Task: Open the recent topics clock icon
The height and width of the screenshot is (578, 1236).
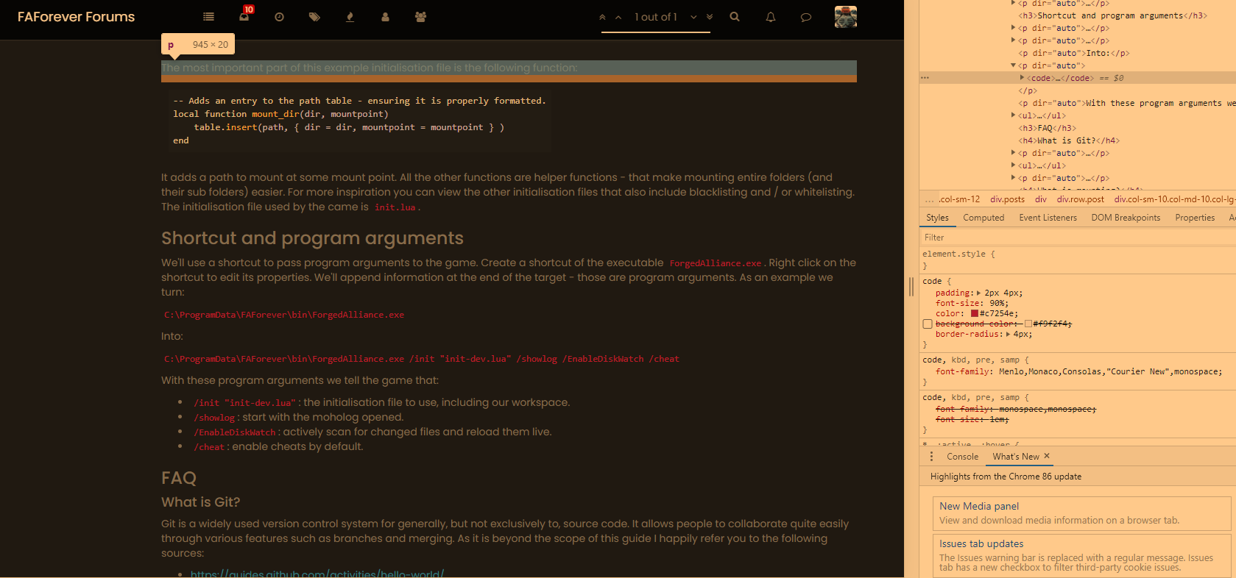Action: pos(279,17)
